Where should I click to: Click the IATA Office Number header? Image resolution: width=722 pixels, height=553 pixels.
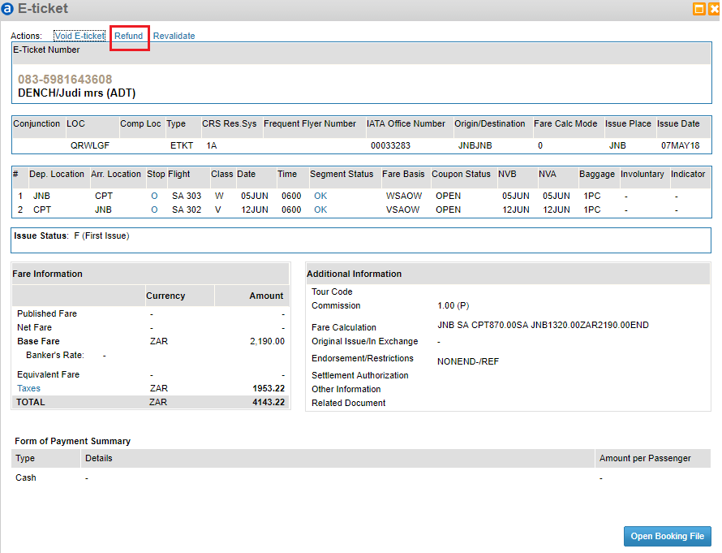[406, 123]
